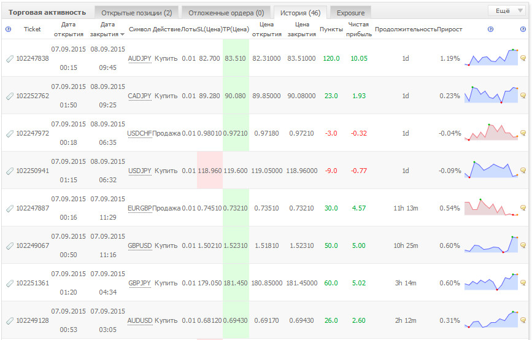This screenshot has height=340, width=532.
Task: Click duration value 11h 13m
Action: [x=406, y=208]
